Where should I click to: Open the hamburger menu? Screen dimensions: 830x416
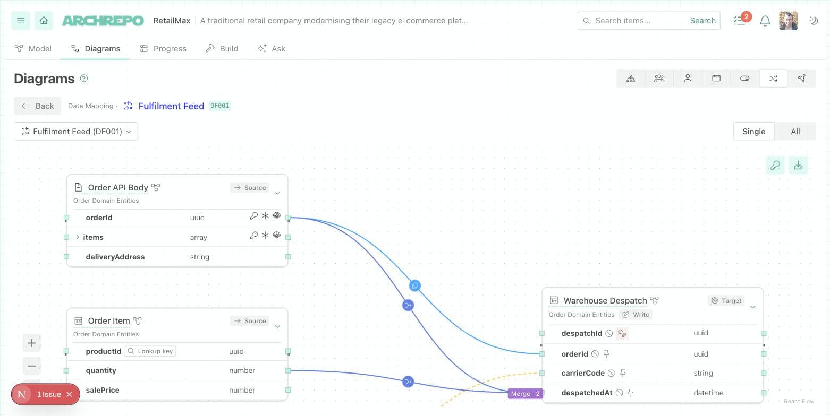tap(21, 21)
